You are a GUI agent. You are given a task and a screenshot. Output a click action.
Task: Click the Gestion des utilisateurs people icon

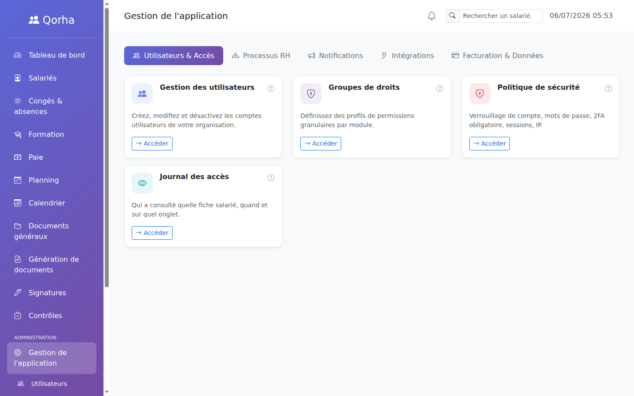point(142,94)
